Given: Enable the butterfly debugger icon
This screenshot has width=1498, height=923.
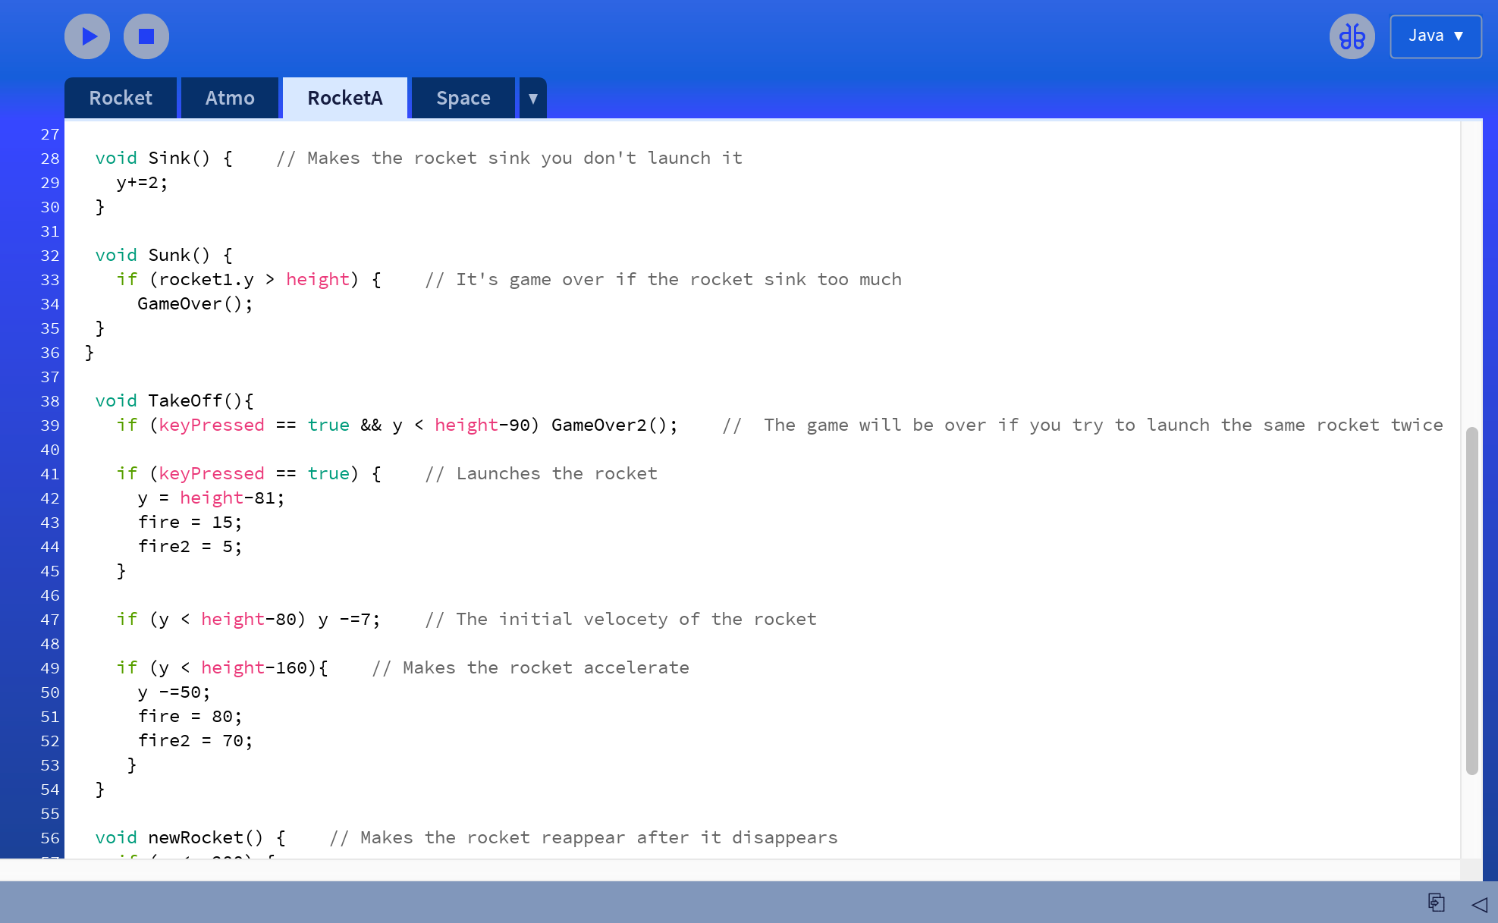Looking at the screenshot, I should (x=1352, y=36).
